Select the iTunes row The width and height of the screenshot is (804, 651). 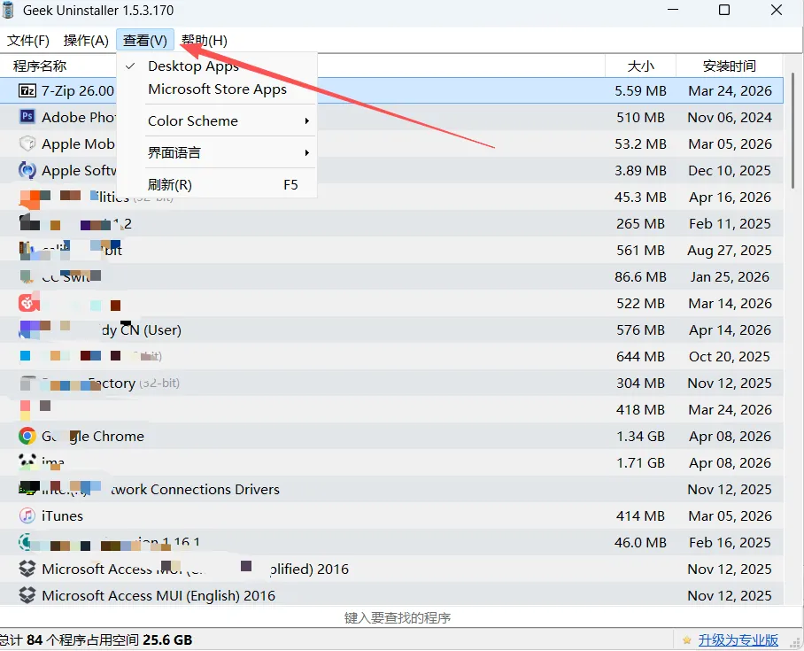click(391, 515)
